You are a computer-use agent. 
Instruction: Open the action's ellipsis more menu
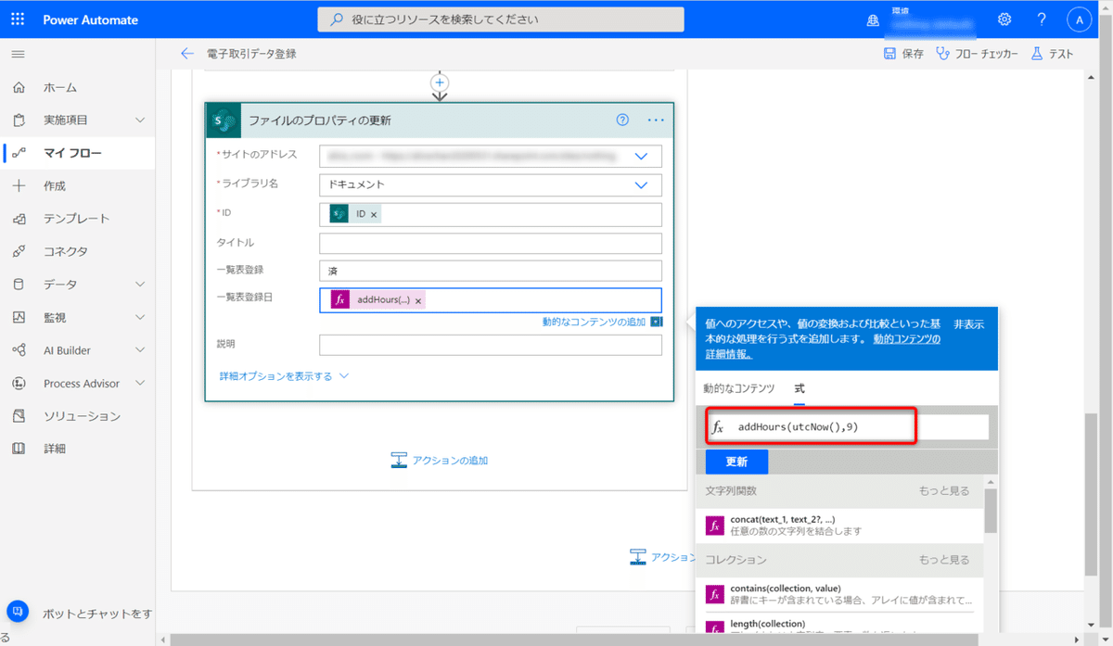[x=656, y=120]
